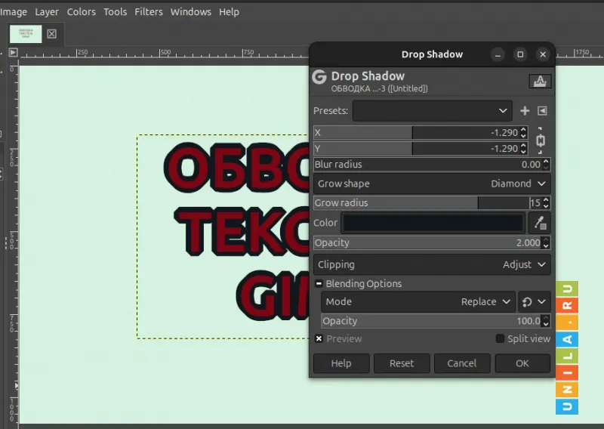The height and width of the screenshot is (429, 604).
Task: Click the Reset button
Action: tap(402, 363)
